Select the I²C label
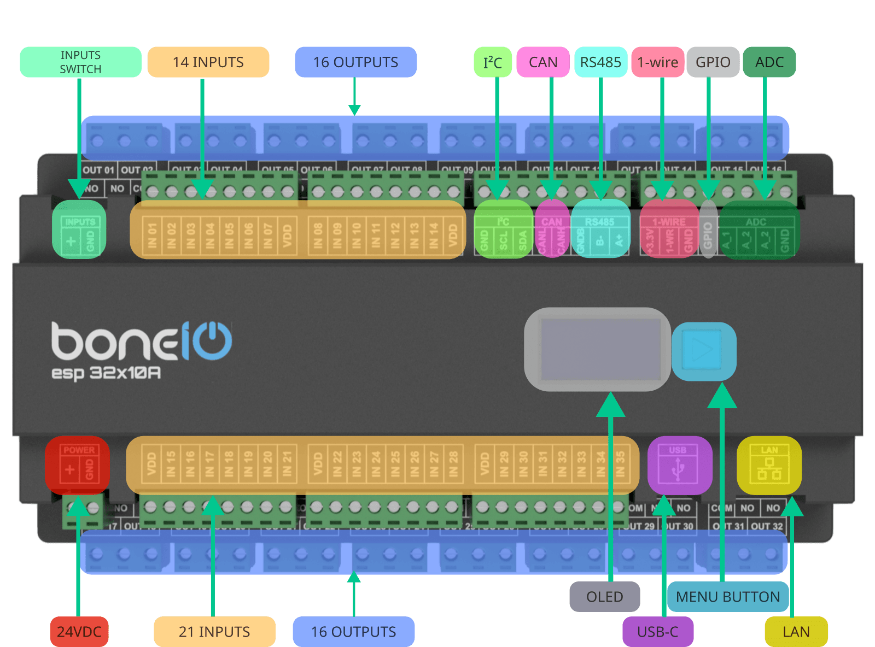Screen dimensions: 875x647 493,62
